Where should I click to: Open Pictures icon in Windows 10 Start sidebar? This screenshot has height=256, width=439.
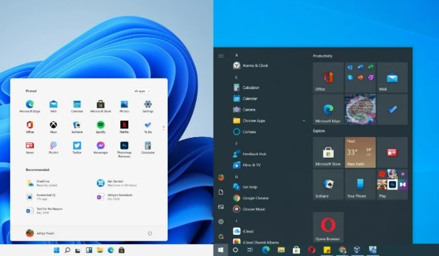point(221,207)
